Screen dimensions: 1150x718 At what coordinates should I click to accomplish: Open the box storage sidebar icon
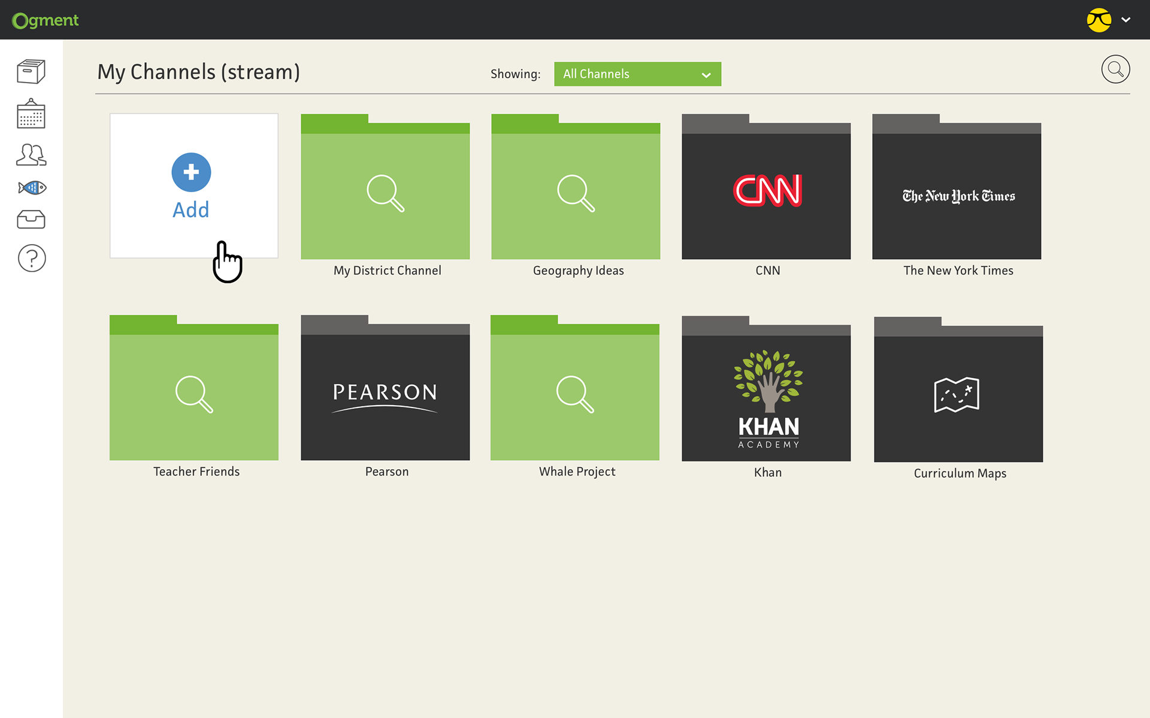click(31, 71)
